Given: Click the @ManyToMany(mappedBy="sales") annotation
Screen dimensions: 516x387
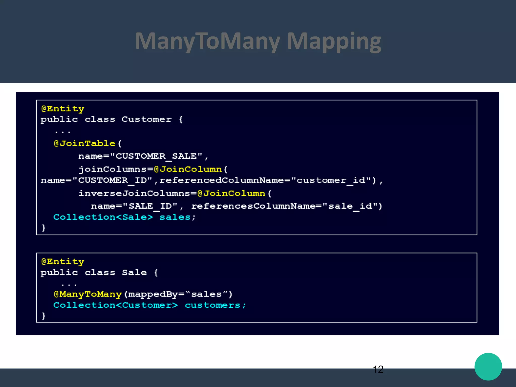Looking at the screenshot, I should pos(143,294).
